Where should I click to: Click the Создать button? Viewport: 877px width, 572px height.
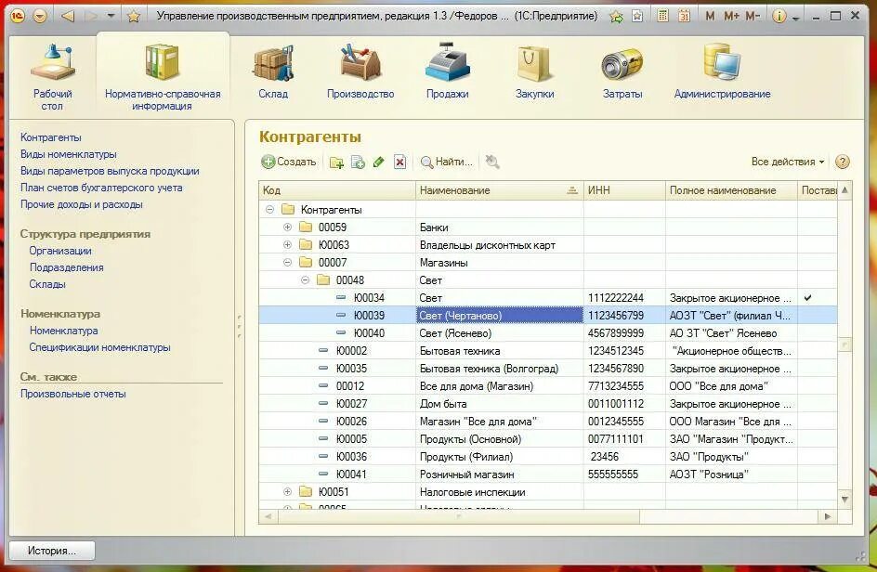289,162
